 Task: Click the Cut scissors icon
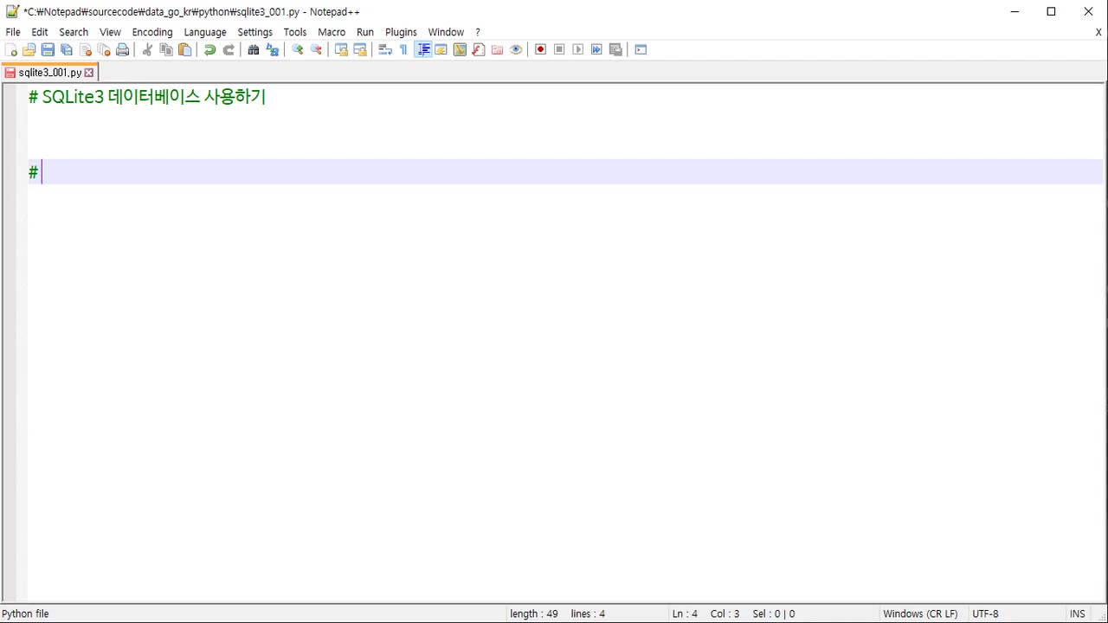147,50
